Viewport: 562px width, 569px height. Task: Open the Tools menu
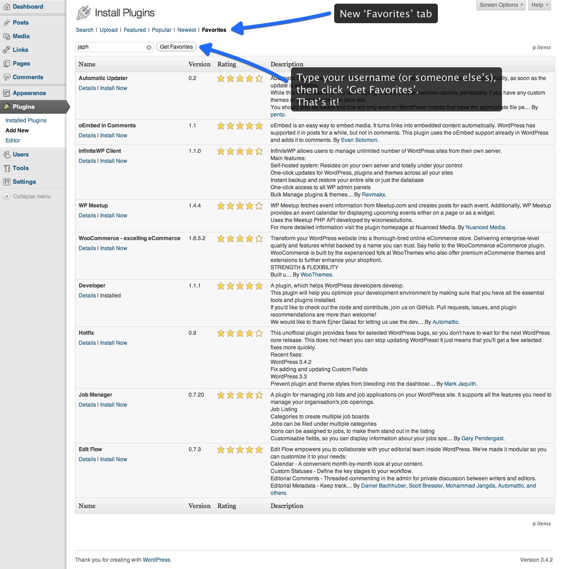20,168
